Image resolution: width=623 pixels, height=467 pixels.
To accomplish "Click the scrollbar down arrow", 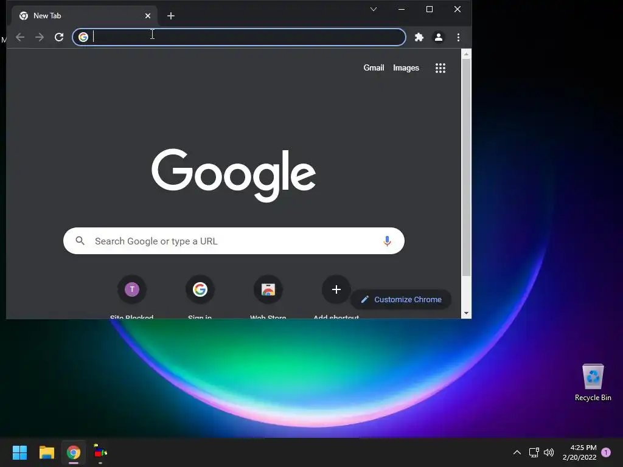I will (467, 313).
